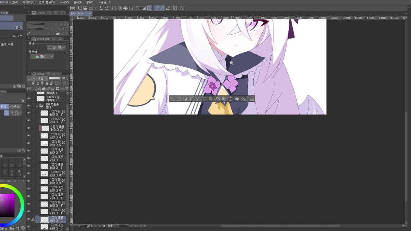The image size is (411, 231).
Task: Open the 레이어(L) menu
Action: point(28,2)
